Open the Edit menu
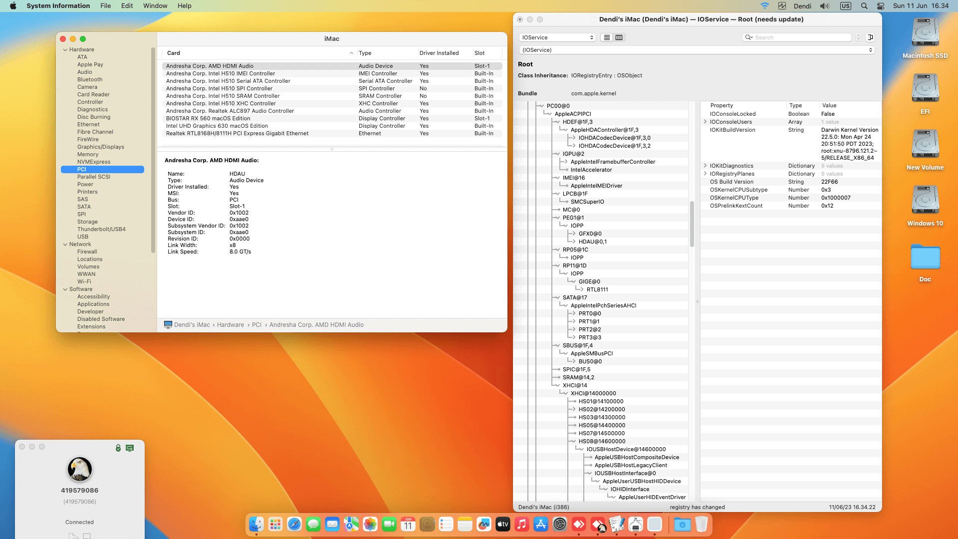The width and height of the screenshot is (958, 539). (127, 6)
